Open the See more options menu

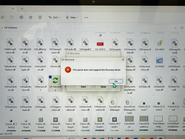point(86,17)
